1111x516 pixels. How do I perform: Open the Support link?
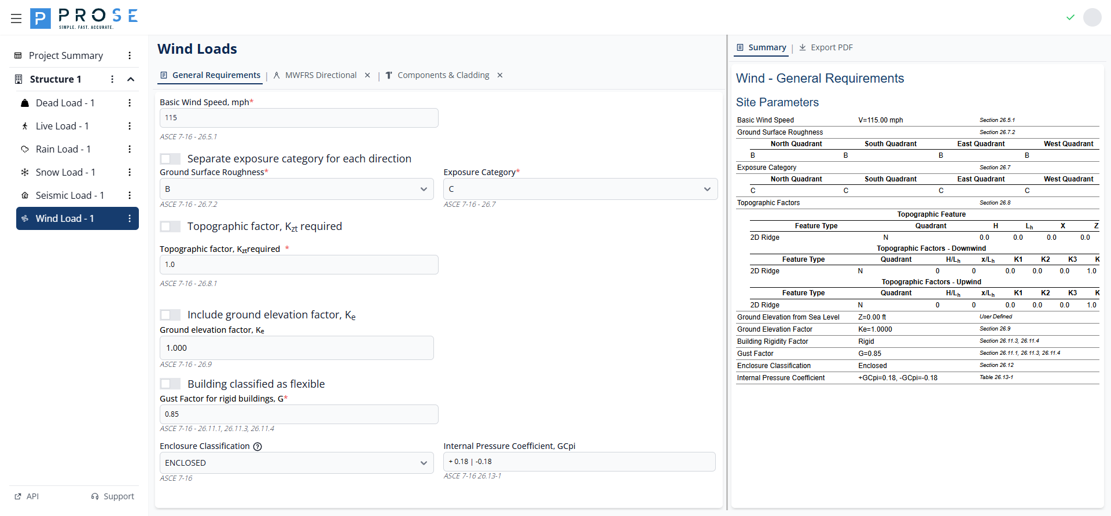pos(113,496)
